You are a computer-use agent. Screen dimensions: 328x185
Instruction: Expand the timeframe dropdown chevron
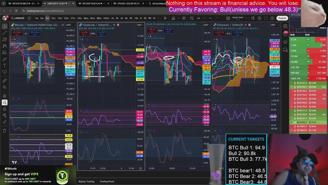tap(158, 18)
